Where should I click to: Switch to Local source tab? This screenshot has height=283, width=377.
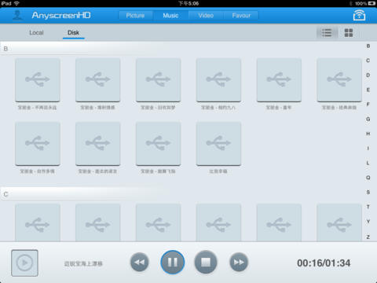tap(36, 33)
